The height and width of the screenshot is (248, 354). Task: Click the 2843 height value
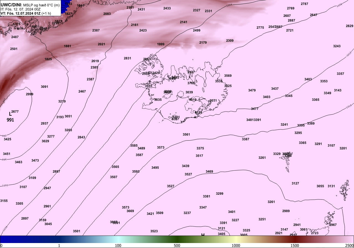[x=81, y=137]
